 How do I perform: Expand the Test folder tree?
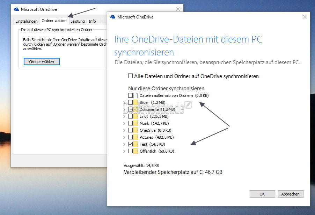coord(124,144)
